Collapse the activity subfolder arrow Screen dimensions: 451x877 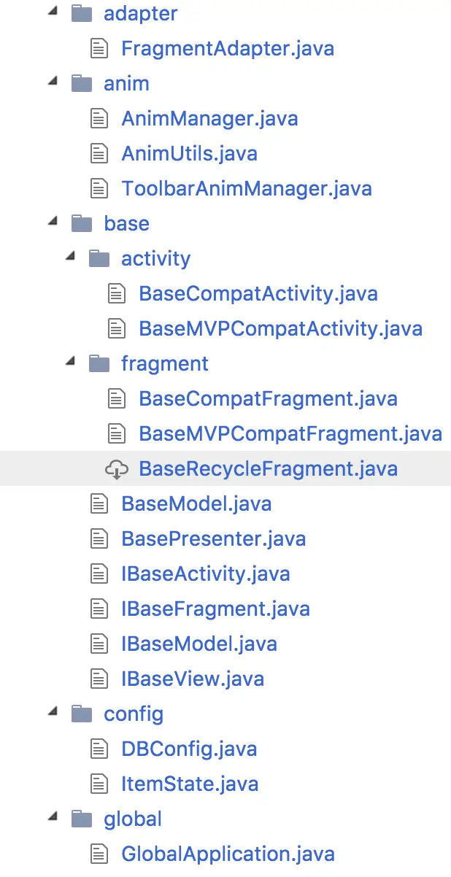tap(70, 259)
